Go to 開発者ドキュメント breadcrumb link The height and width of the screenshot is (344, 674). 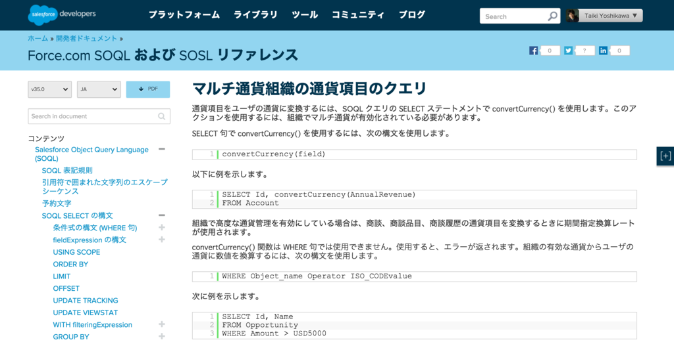pos(86,38)
